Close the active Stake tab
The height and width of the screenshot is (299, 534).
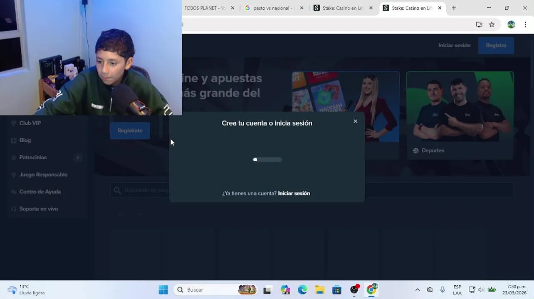pos(440,8)
